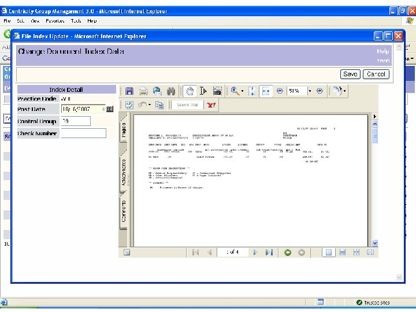Go to next page of document
The width and height of the screenshot is (416, 312).
[x=255, y=252]
